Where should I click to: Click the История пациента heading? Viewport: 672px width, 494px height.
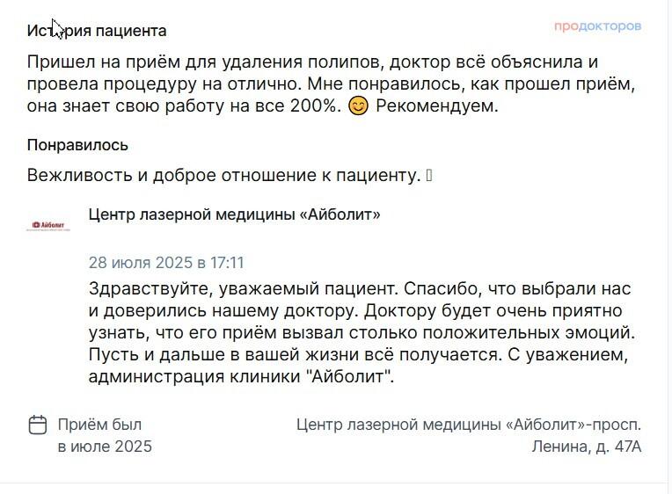click(x=97, y=31)
